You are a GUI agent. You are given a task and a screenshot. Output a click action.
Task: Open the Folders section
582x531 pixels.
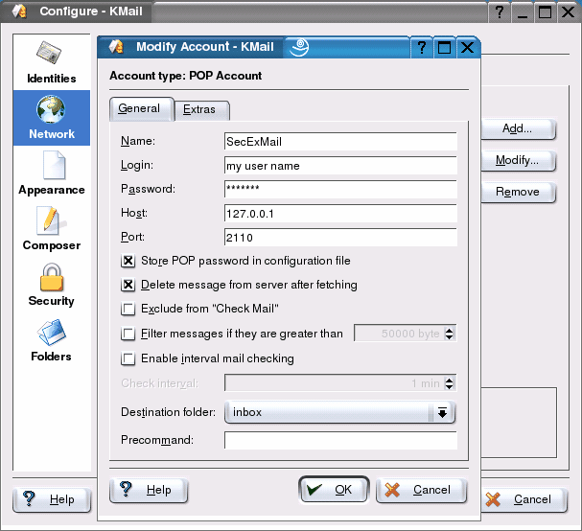tap(52, 340)
